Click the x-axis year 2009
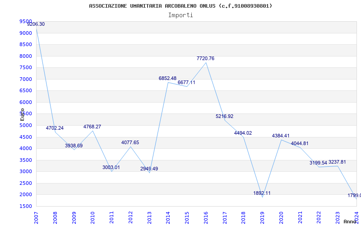 (74, 218)
